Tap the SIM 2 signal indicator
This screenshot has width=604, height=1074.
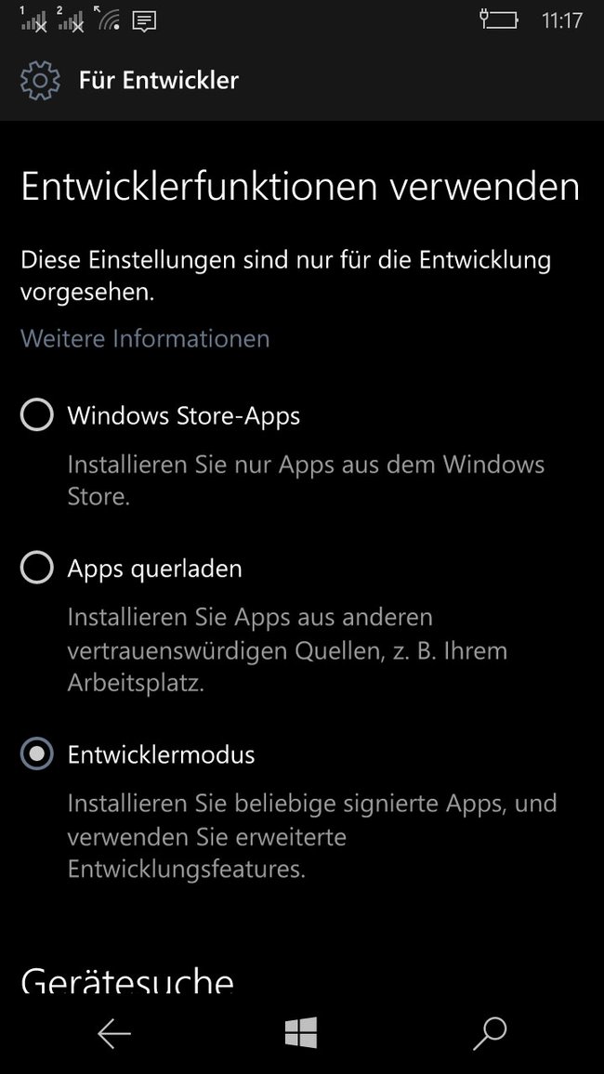pyautogui.click(x=72, y=20)
